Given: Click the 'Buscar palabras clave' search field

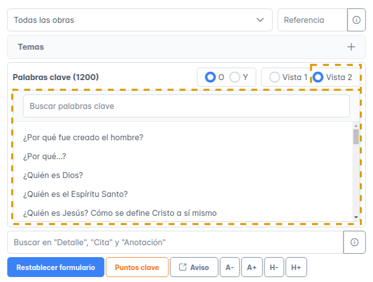Looking at the screenshot, I should [x=186, y=106].
